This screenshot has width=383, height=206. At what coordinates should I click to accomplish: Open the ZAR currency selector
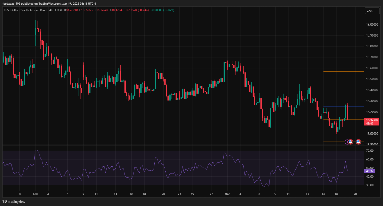pyautogui.click(x=369, y=11)
